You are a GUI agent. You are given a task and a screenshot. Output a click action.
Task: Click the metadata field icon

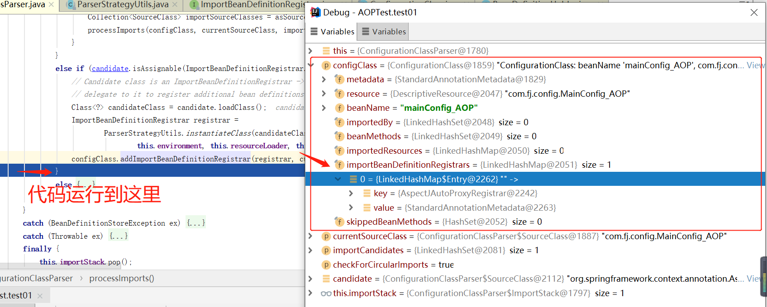point(339,80)
